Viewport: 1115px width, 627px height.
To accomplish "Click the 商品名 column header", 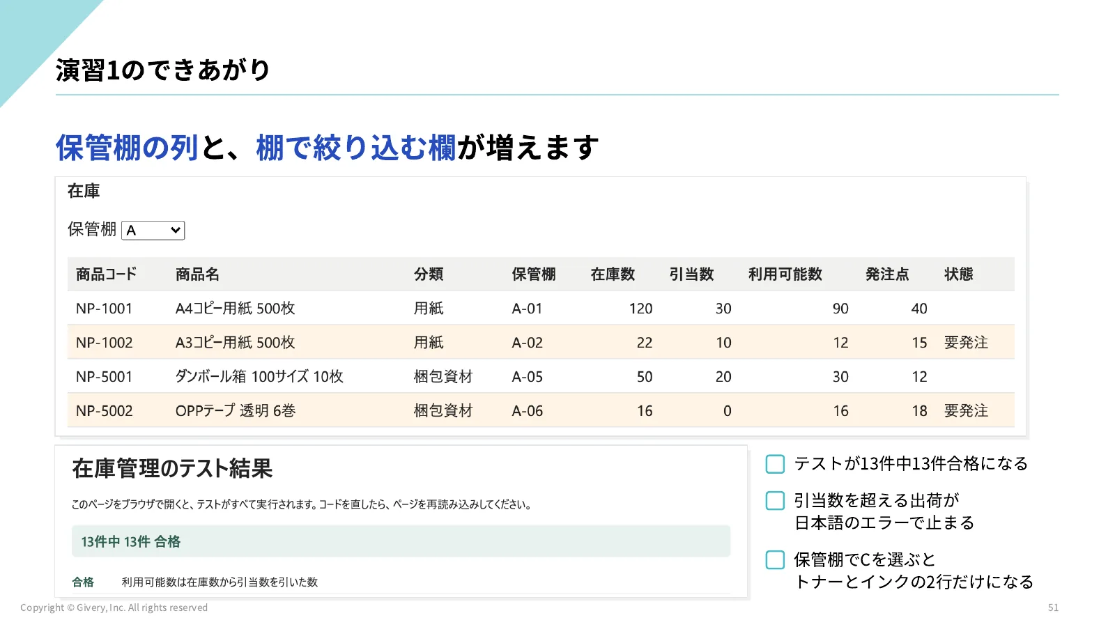I will point(197,274).
